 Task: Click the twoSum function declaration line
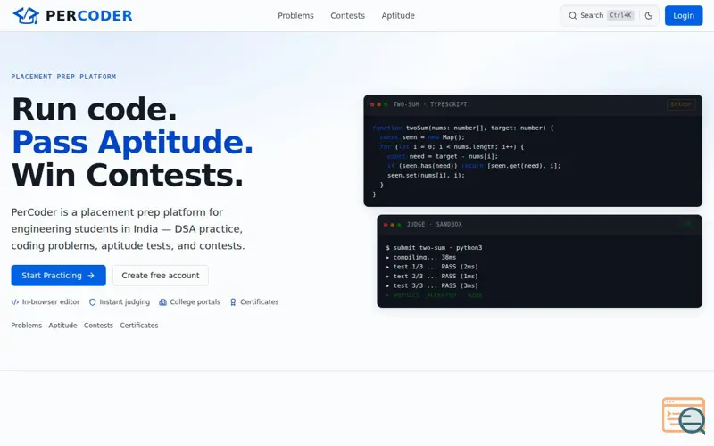462,128
